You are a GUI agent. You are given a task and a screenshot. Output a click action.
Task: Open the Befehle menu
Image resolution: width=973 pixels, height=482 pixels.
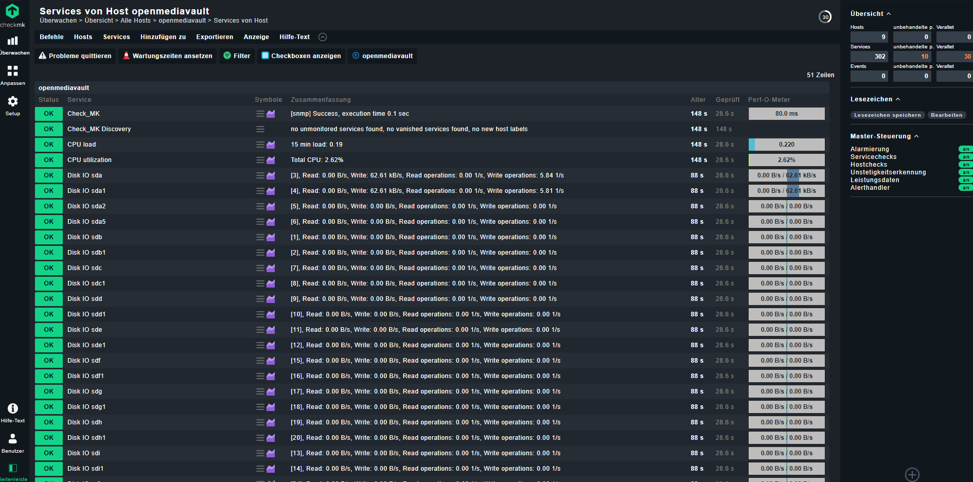(x=51, y=37)
